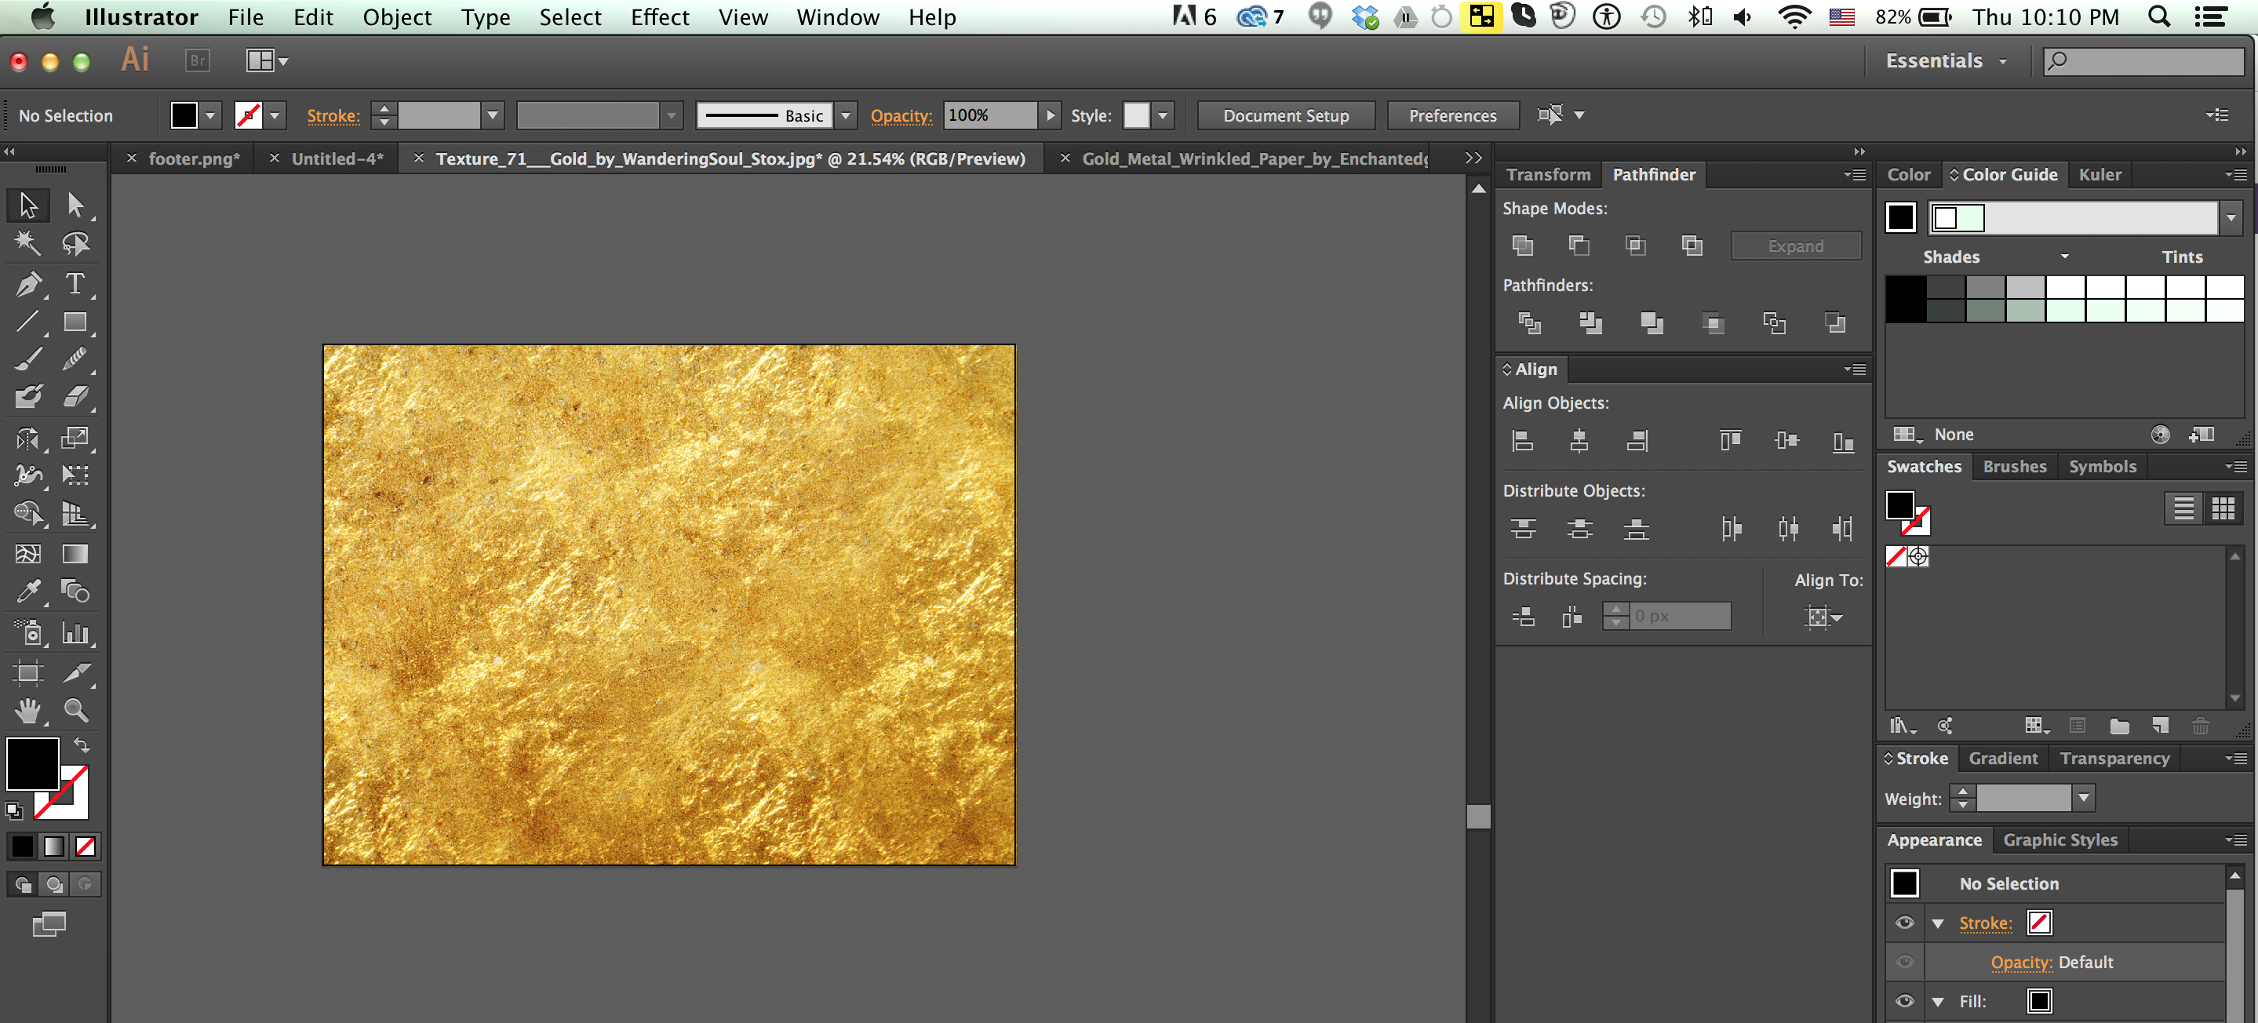Switch to the footer.png document tab

click(194, 158)
